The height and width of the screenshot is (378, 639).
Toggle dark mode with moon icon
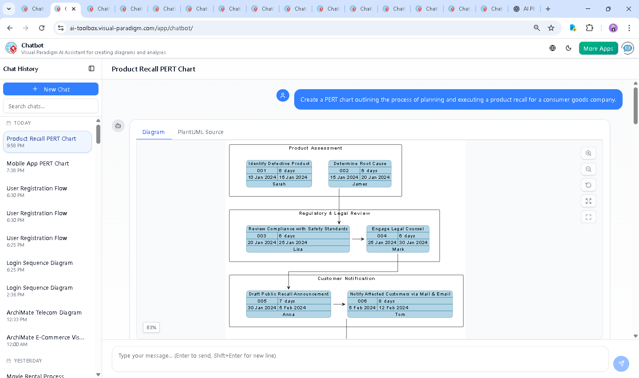click(x=568, y=48)
